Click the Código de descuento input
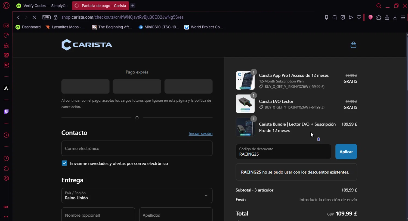408x221 pixels. [x=283, y=152]
